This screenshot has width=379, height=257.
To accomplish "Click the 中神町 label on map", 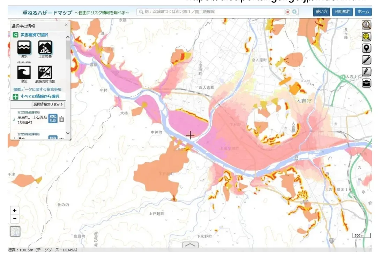I will (156, 132).
